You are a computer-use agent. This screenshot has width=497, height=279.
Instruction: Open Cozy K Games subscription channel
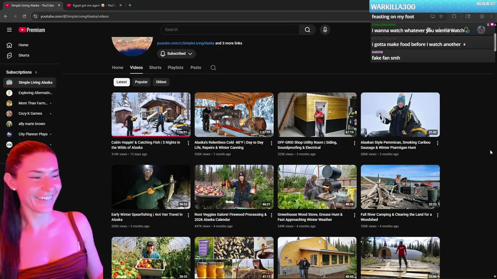[x=30, y=114]
